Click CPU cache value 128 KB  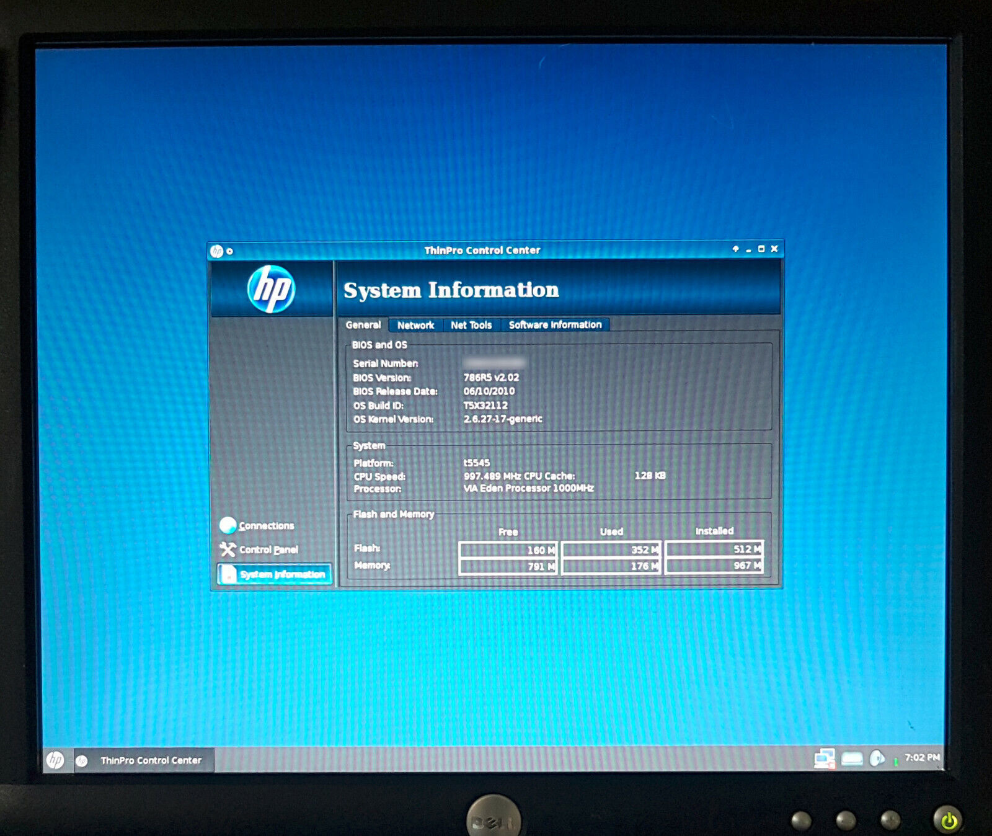click(x=650, y=476)
